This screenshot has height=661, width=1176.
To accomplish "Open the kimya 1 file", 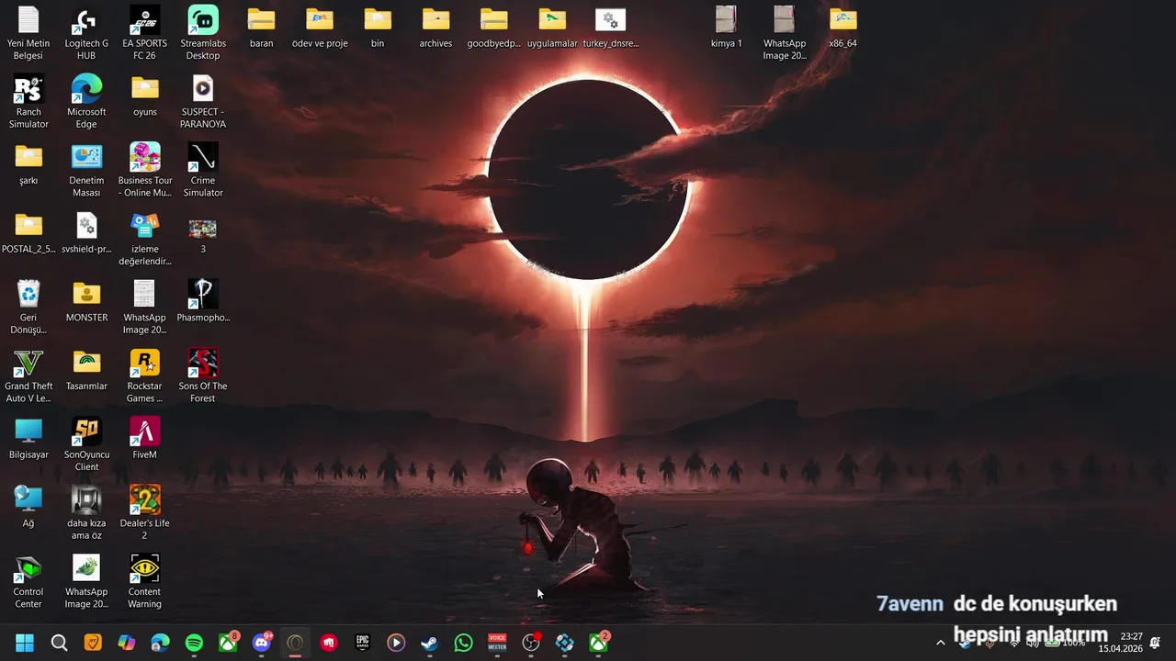I will point(726,28).
